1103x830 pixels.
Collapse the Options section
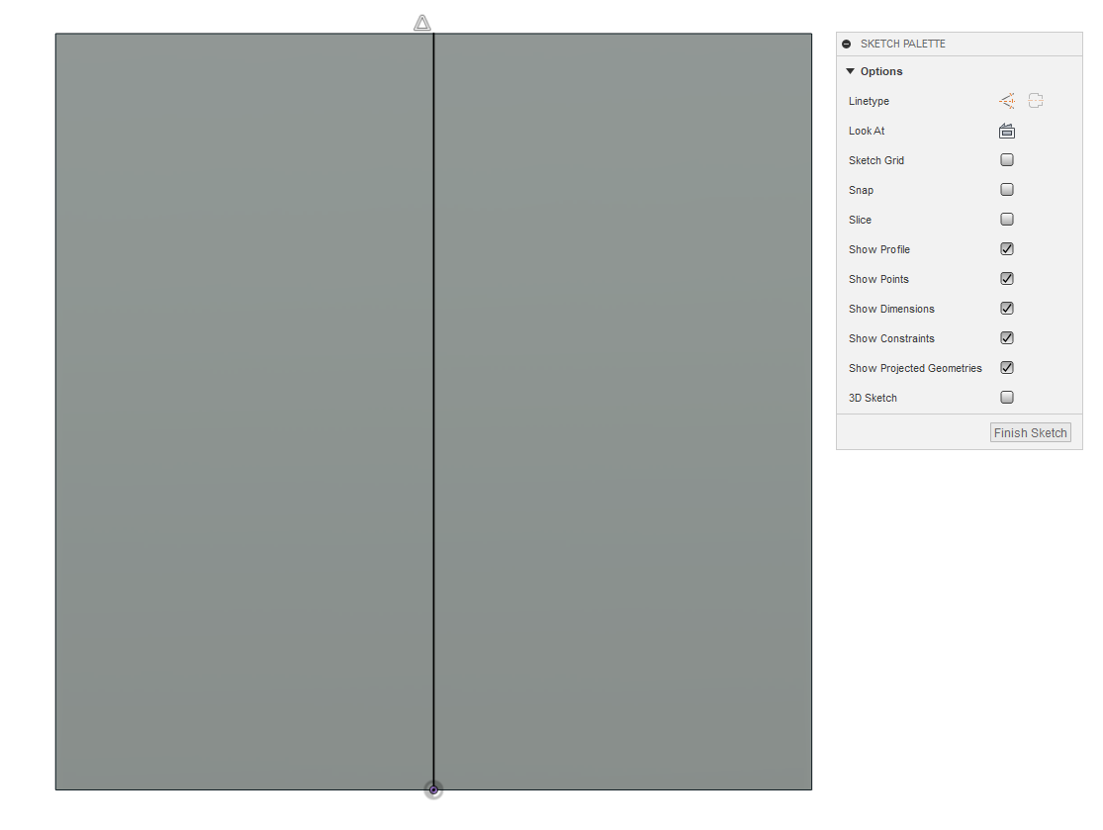850,71
